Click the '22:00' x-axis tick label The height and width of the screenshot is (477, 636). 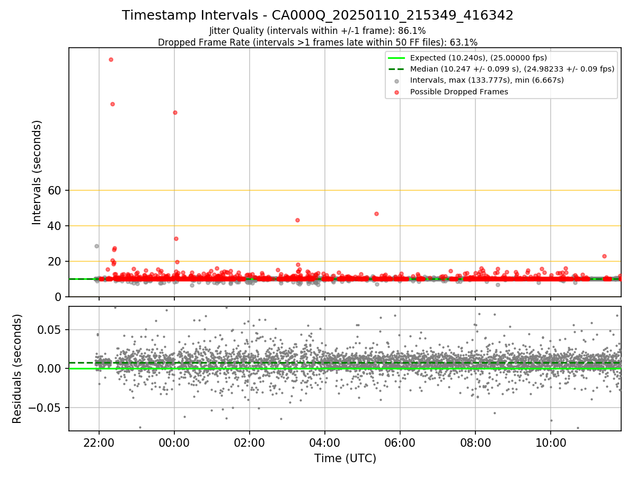click(x=99, y=441)
